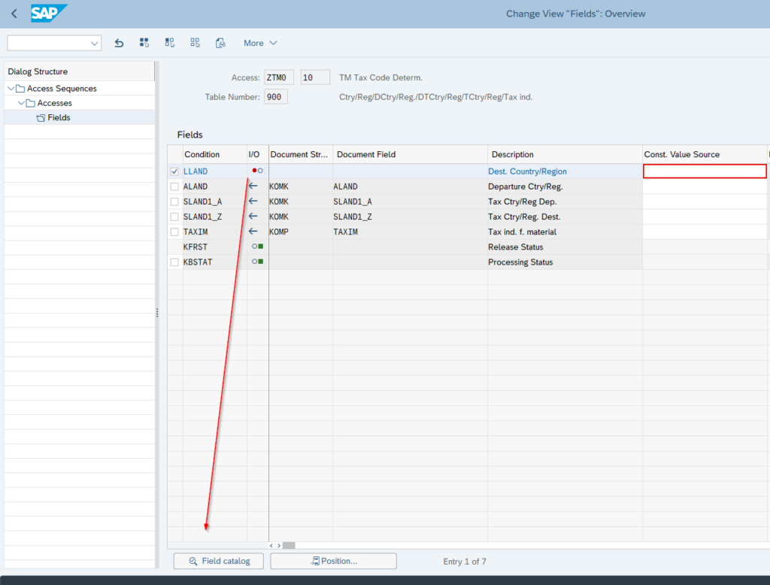Click the Select All toolbar icon

coord(144,43)
